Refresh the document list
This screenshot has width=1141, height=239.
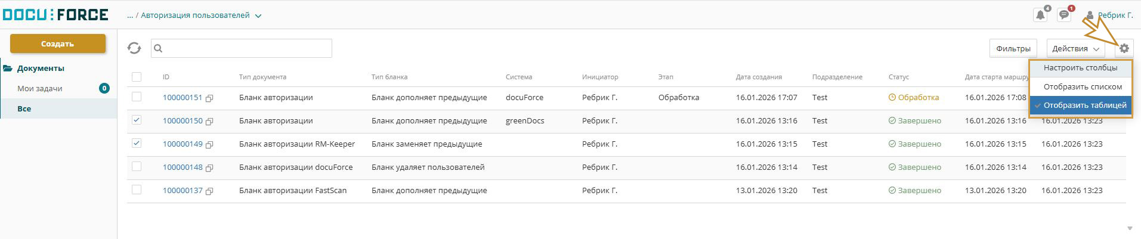point(134,48)
